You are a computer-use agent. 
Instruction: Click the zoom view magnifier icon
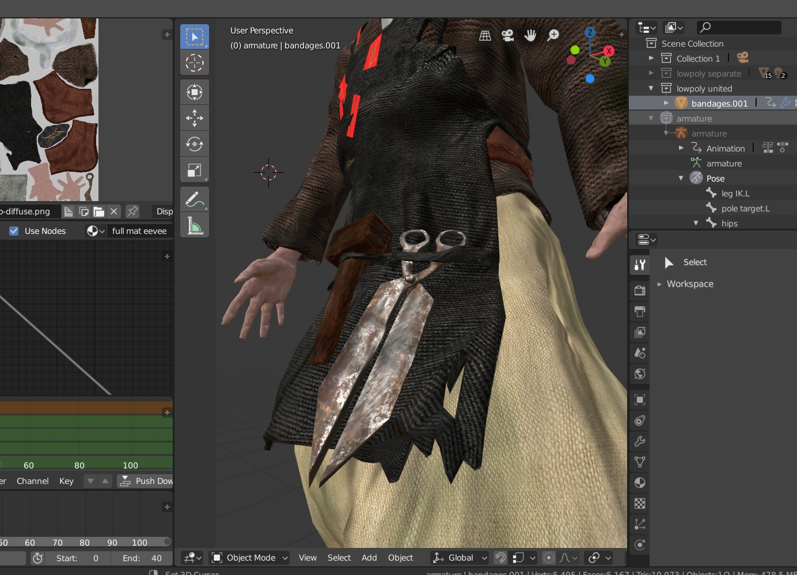(553, 36)
